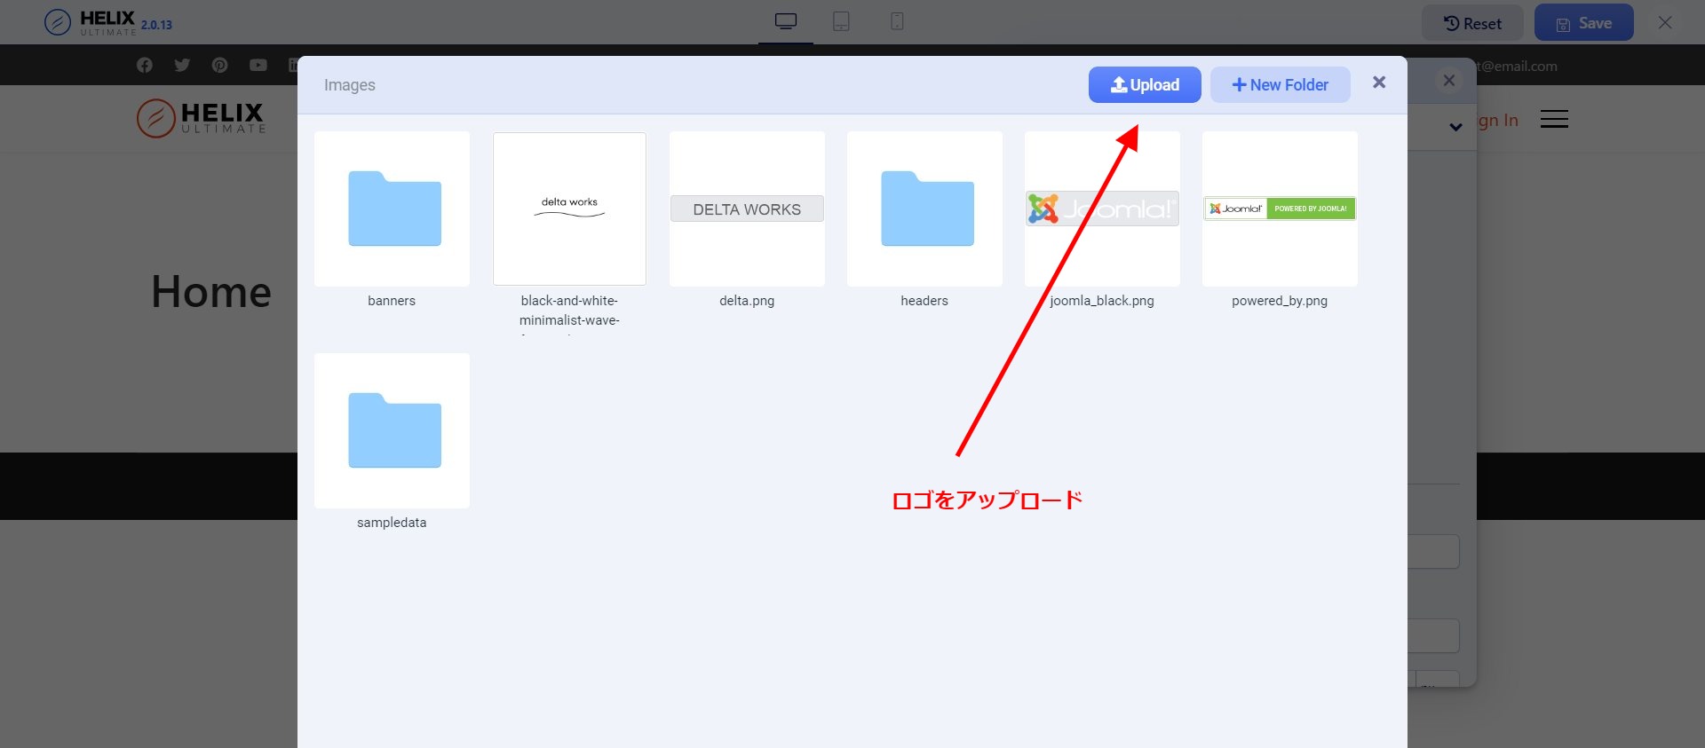Open the YouTube social icon

[x=258, y=65]
